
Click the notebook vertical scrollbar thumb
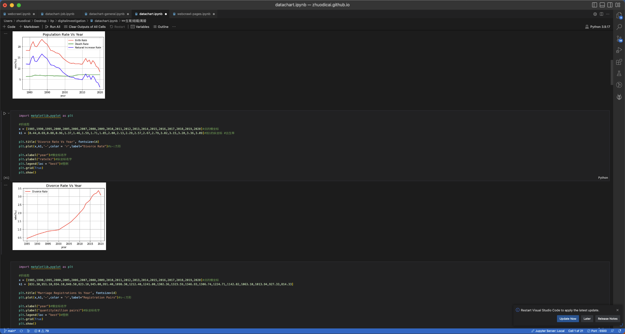click(612, 72)
